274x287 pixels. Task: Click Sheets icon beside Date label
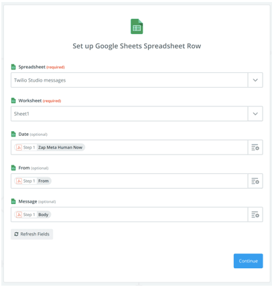[13, 134]
